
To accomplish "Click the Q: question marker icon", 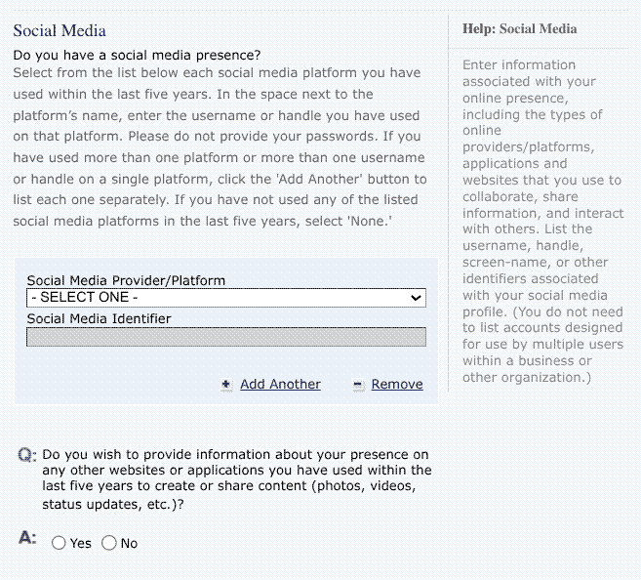I will pos(27,455).
